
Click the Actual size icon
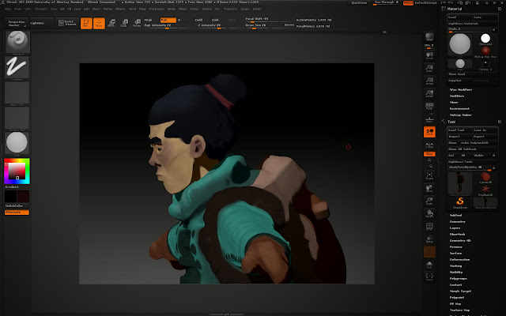click(x=429, y=81)
